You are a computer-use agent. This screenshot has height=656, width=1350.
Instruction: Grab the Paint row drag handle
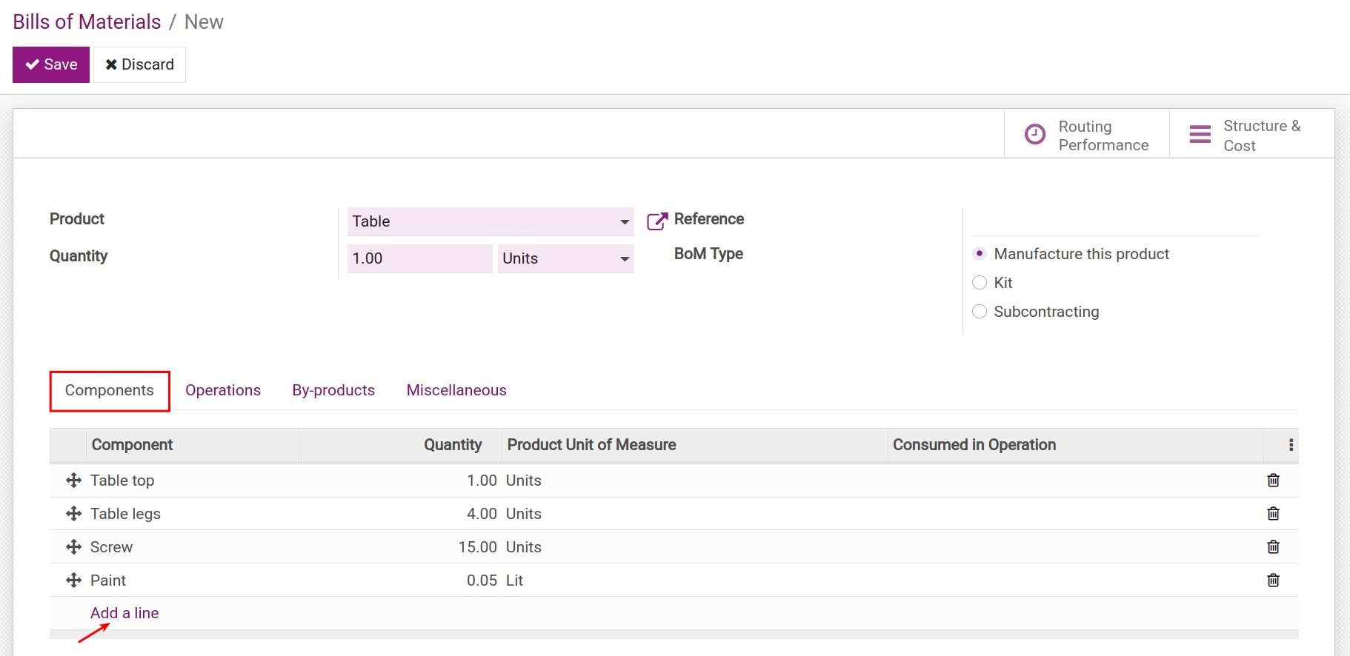[73, 580]
